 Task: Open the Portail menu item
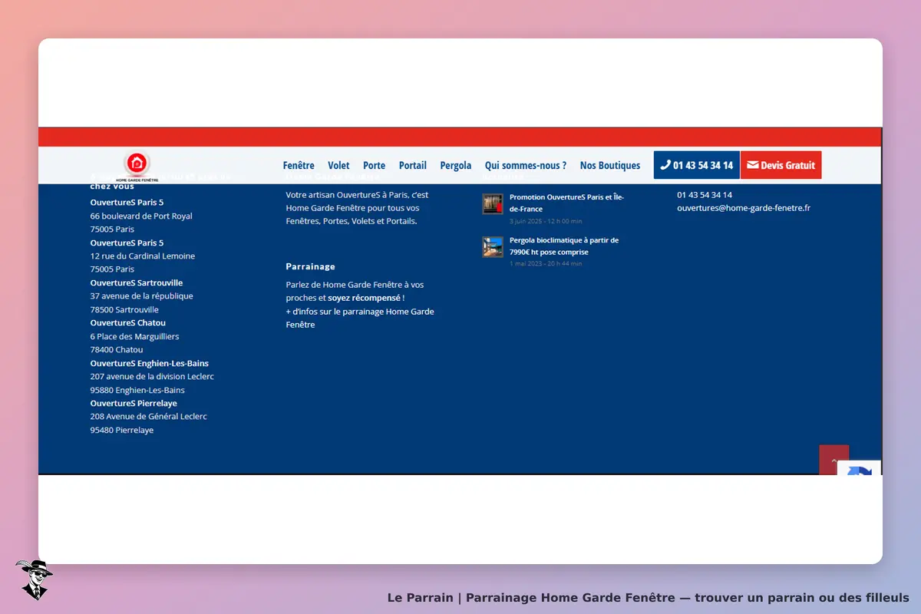(x=413, y=165)
